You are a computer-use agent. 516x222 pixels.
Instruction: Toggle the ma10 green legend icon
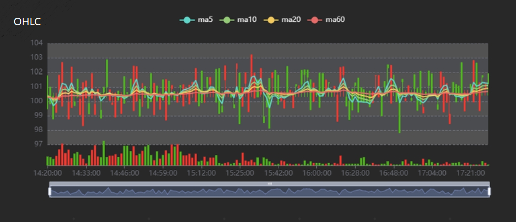coord(227,20)
